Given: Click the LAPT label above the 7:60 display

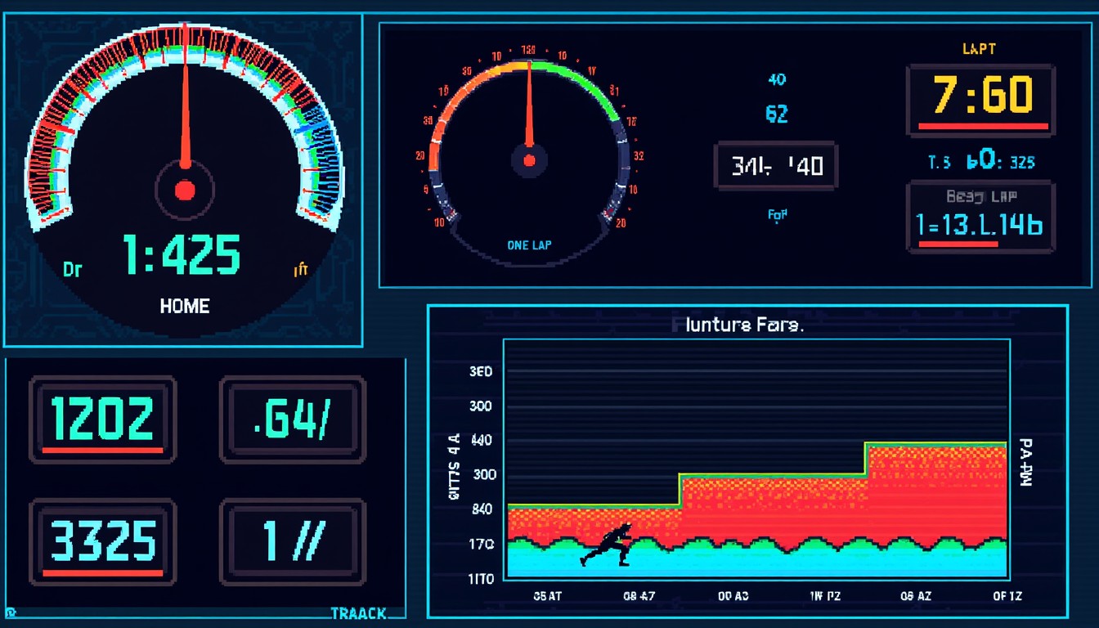Looking at the screenshot, I should point(979,49).
